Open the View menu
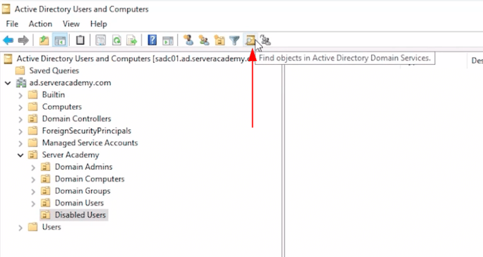 pyautogui.click(x=71, y=24)
